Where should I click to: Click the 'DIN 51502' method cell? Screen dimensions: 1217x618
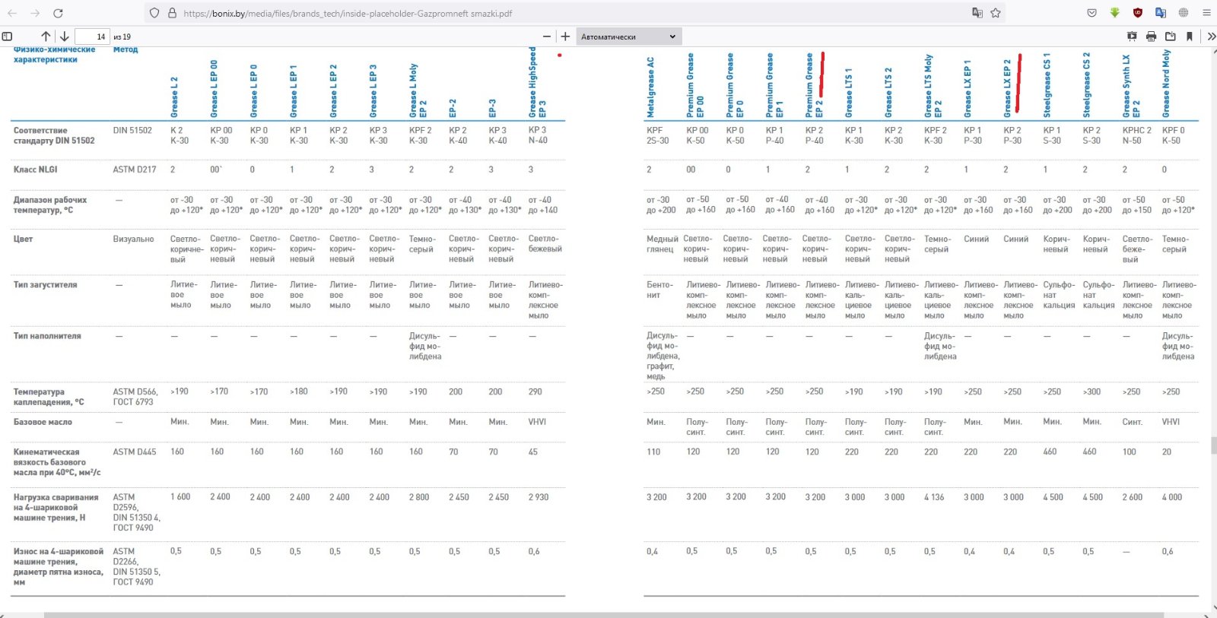[x=132, y=130]
